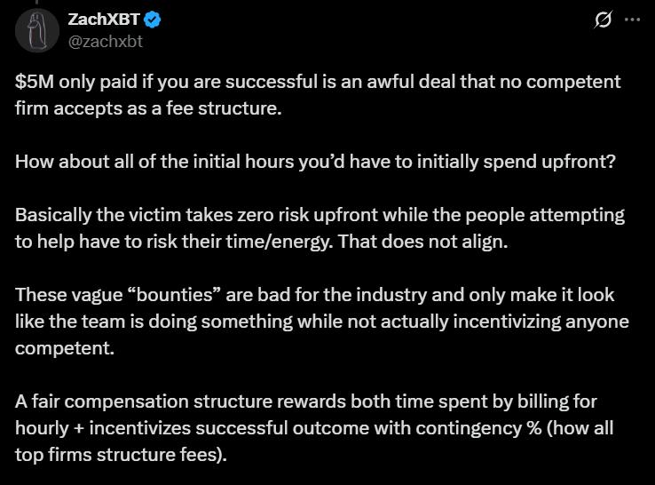The width and height of the screenshot is (655, 485).
Task: Click the lone word "competent." on its own line
Action: tap(65, 348)
